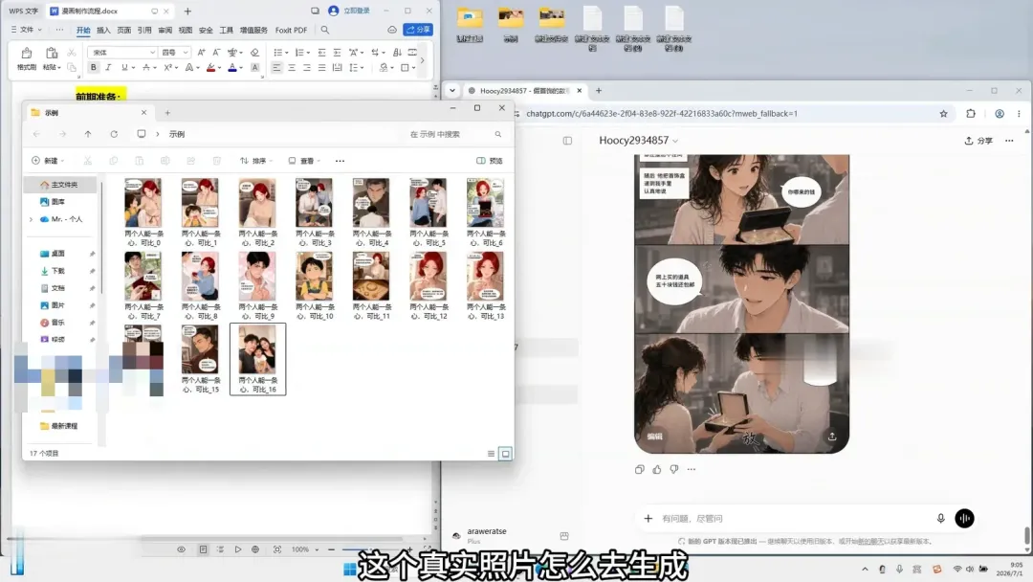Select 主文件夹 in Explorer sidebar
The height and width of the screenshot is (582, 1033).
pyautogui.click(x=60, y=185)
